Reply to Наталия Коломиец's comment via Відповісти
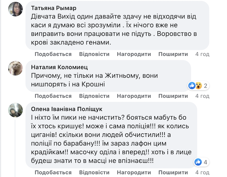Image resolution: width=227 pixels, height=177 pixels. pos(94,96)
